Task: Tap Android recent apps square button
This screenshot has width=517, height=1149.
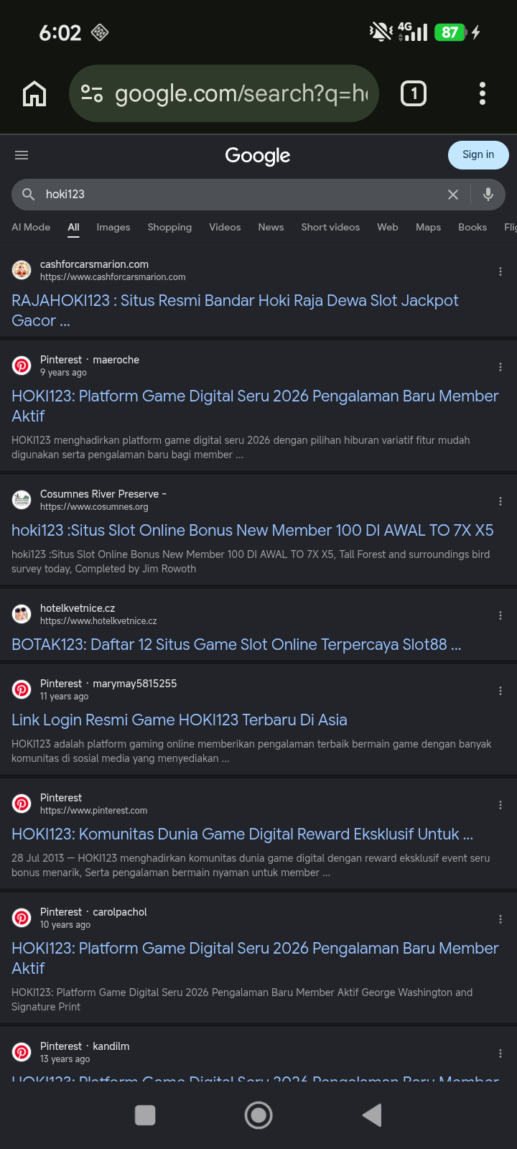Action: click(x=145, y=1115)
